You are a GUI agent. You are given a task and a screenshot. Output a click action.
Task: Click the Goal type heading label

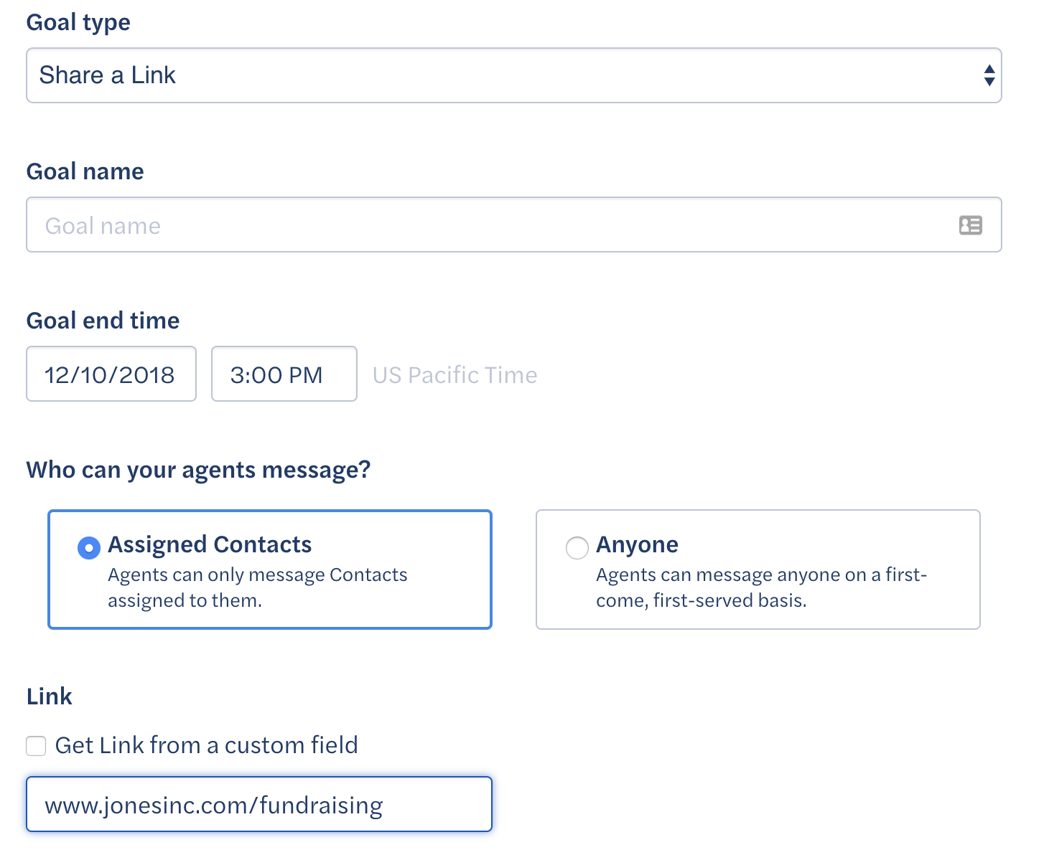[78, 22]
